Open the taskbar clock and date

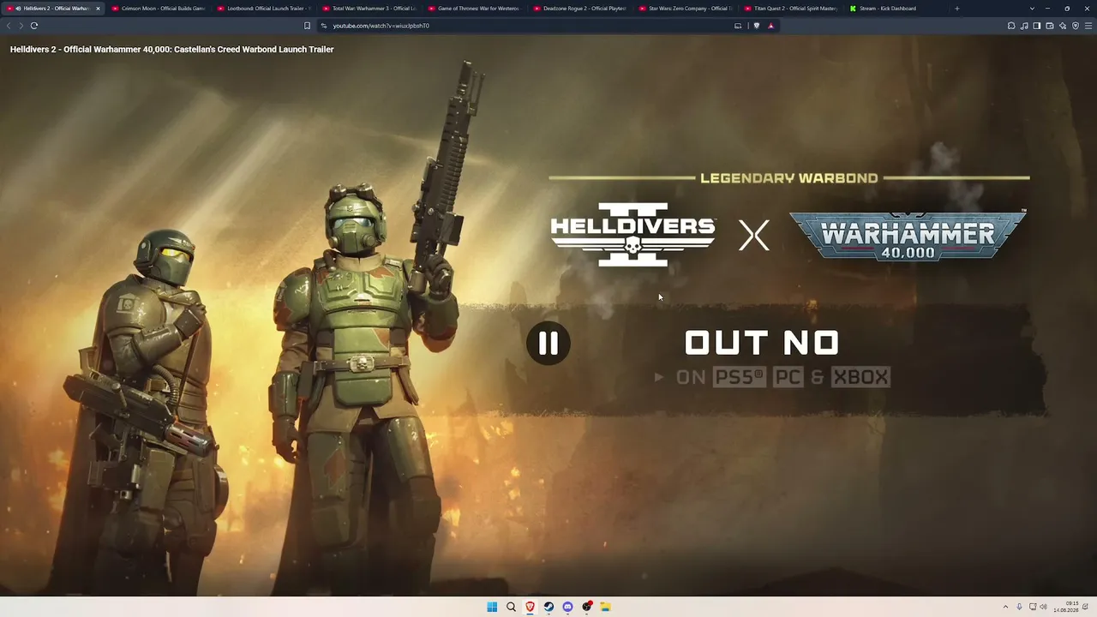coord(1066,607)
